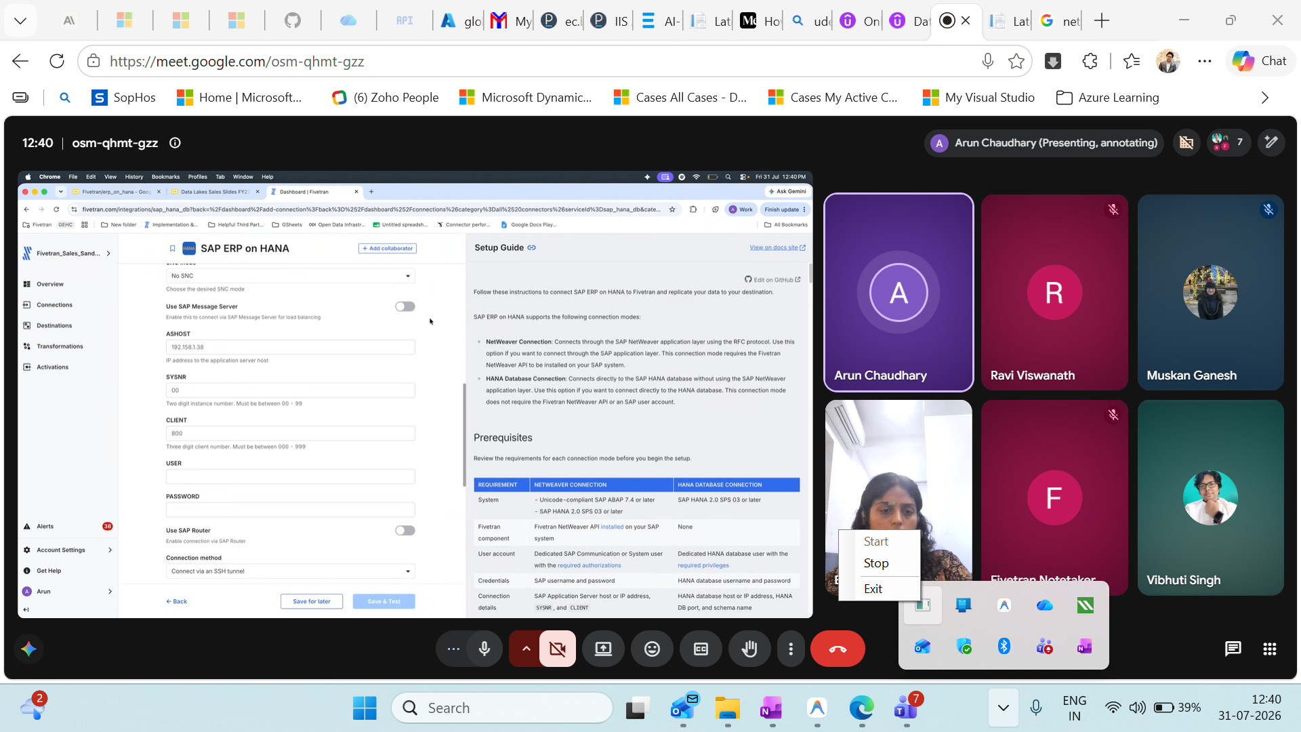Open the Azure Learning bookmarks folder

[x=1108, y=98]
